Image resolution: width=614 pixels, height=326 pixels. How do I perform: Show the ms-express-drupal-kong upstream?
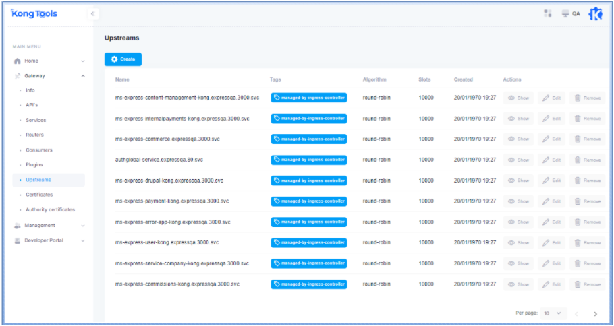click(518, 181)
